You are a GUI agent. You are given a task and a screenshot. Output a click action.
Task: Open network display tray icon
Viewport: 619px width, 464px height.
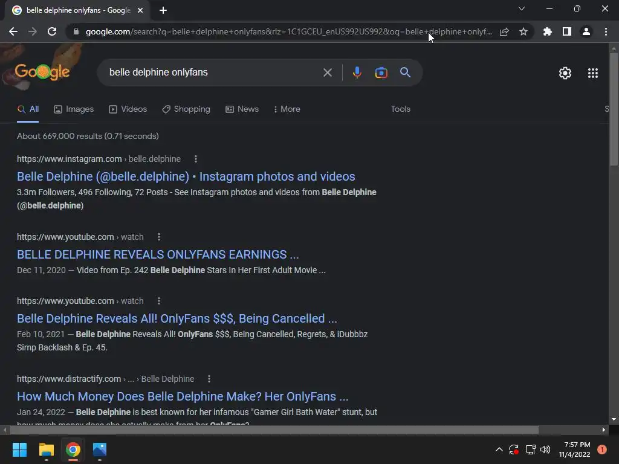[x=530, y=449]
